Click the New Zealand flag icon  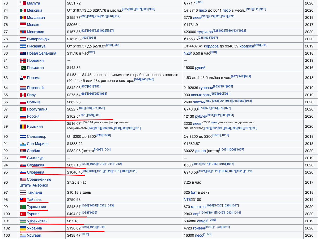(x=23, y=53)
